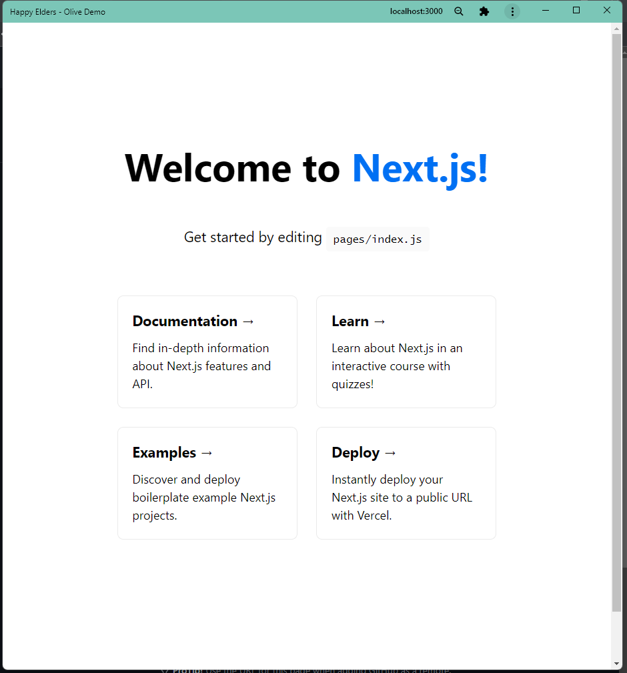Click the scrollbar up arrow
The image size is (627, 673).
[617, 27]
